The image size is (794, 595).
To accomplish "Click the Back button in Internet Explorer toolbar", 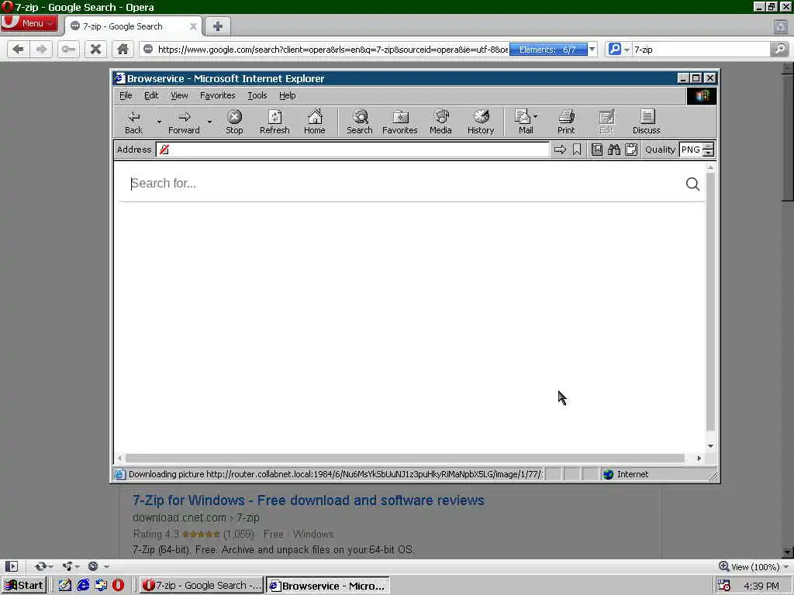I will [133, 122].
